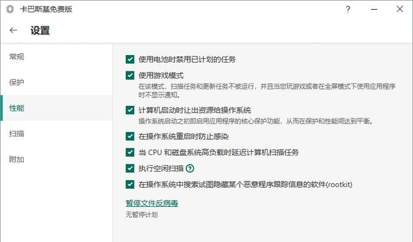This screenshot has height=242, width=413.
Task: Toggle the 使用游戏模式 checkbox
Action: point(130,76)
